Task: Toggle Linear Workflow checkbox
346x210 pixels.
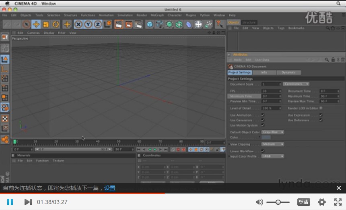Action: (263, 151)
